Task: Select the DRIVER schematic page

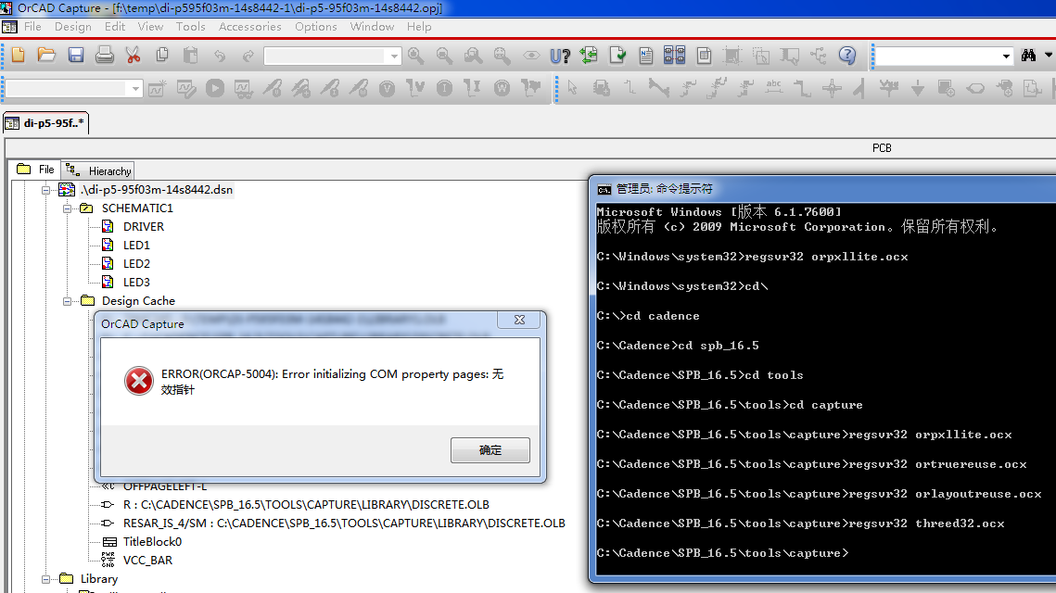Action: 144,227
